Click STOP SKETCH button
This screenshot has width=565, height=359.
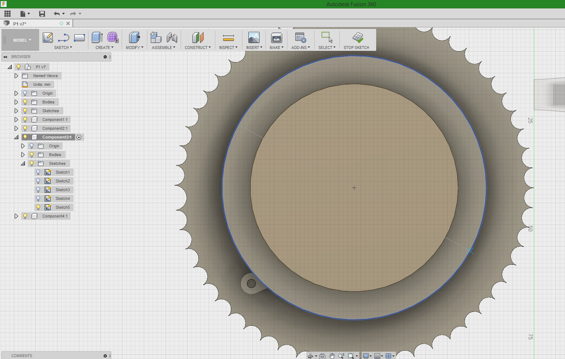356,40
